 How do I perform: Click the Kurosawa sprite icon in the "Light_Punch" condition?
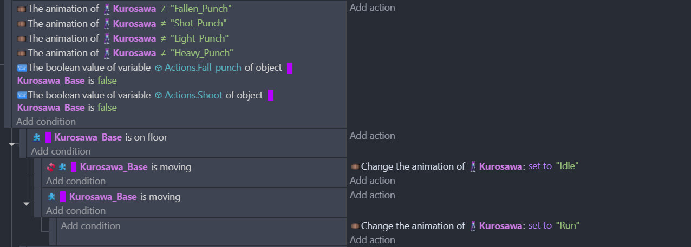(x=107, y=38)
